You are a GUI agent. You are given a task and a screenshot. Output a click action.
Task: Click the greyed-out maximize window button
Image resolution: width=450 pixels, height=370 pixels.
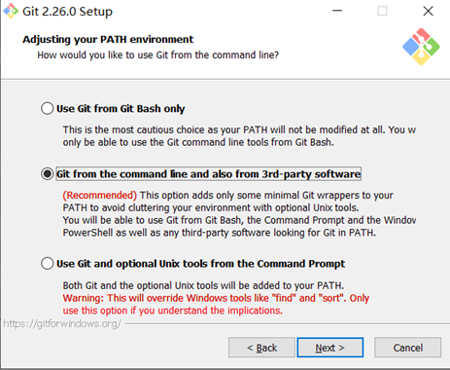click(x=382, y=11)
